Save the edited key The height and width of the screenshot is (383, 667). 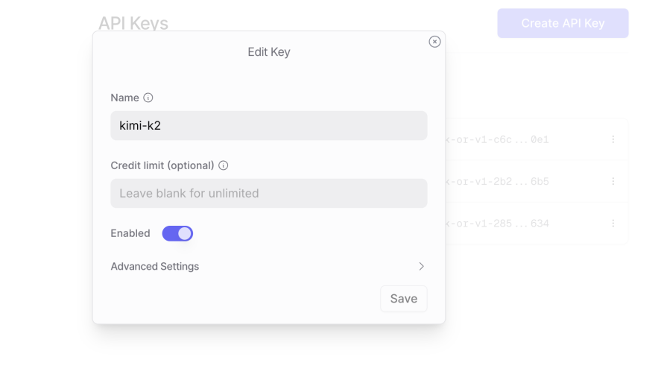click(403, 298)
